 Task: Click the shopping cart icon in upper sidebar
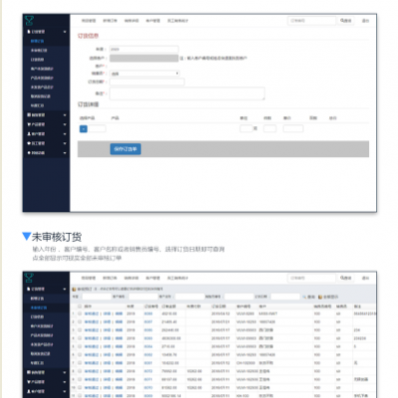(29, 124)
